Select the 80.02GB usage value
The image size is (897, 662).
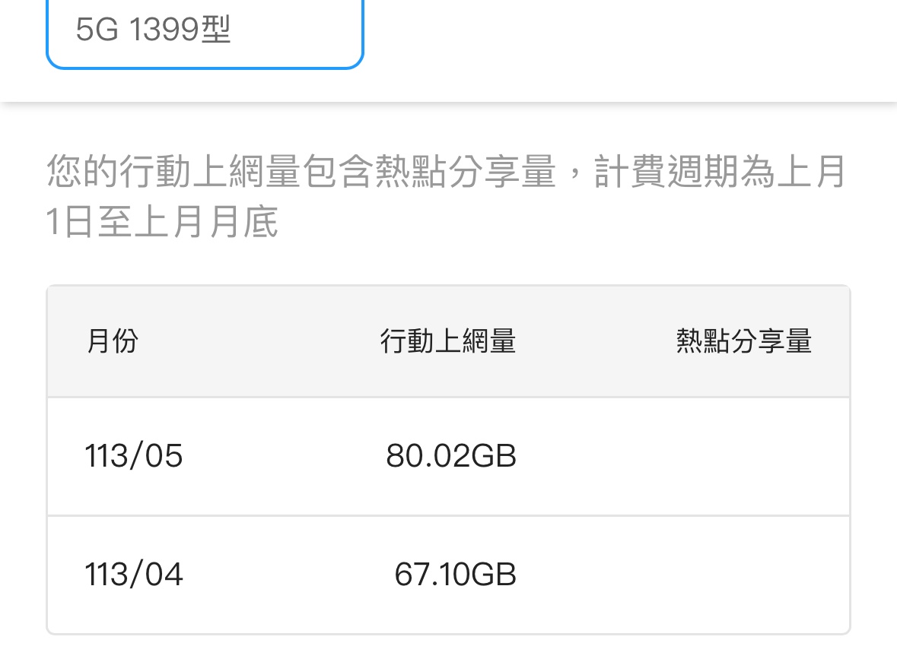click(x=450, y=456)
